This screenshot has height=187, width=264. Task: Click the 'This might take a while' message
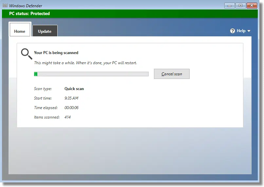pos(85,63)
